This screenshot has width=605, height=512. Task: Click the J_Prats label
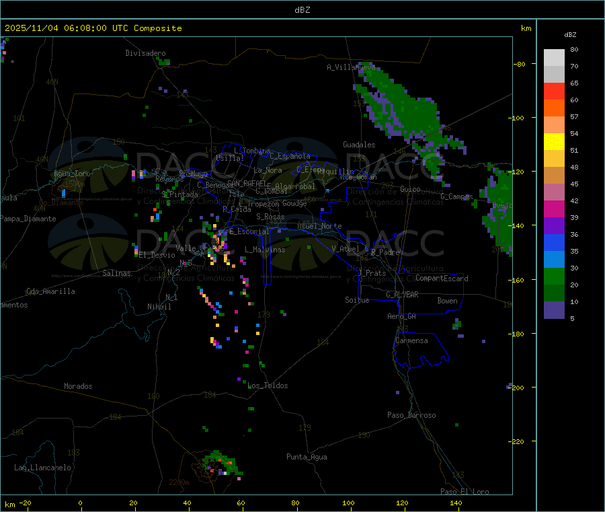371,273
